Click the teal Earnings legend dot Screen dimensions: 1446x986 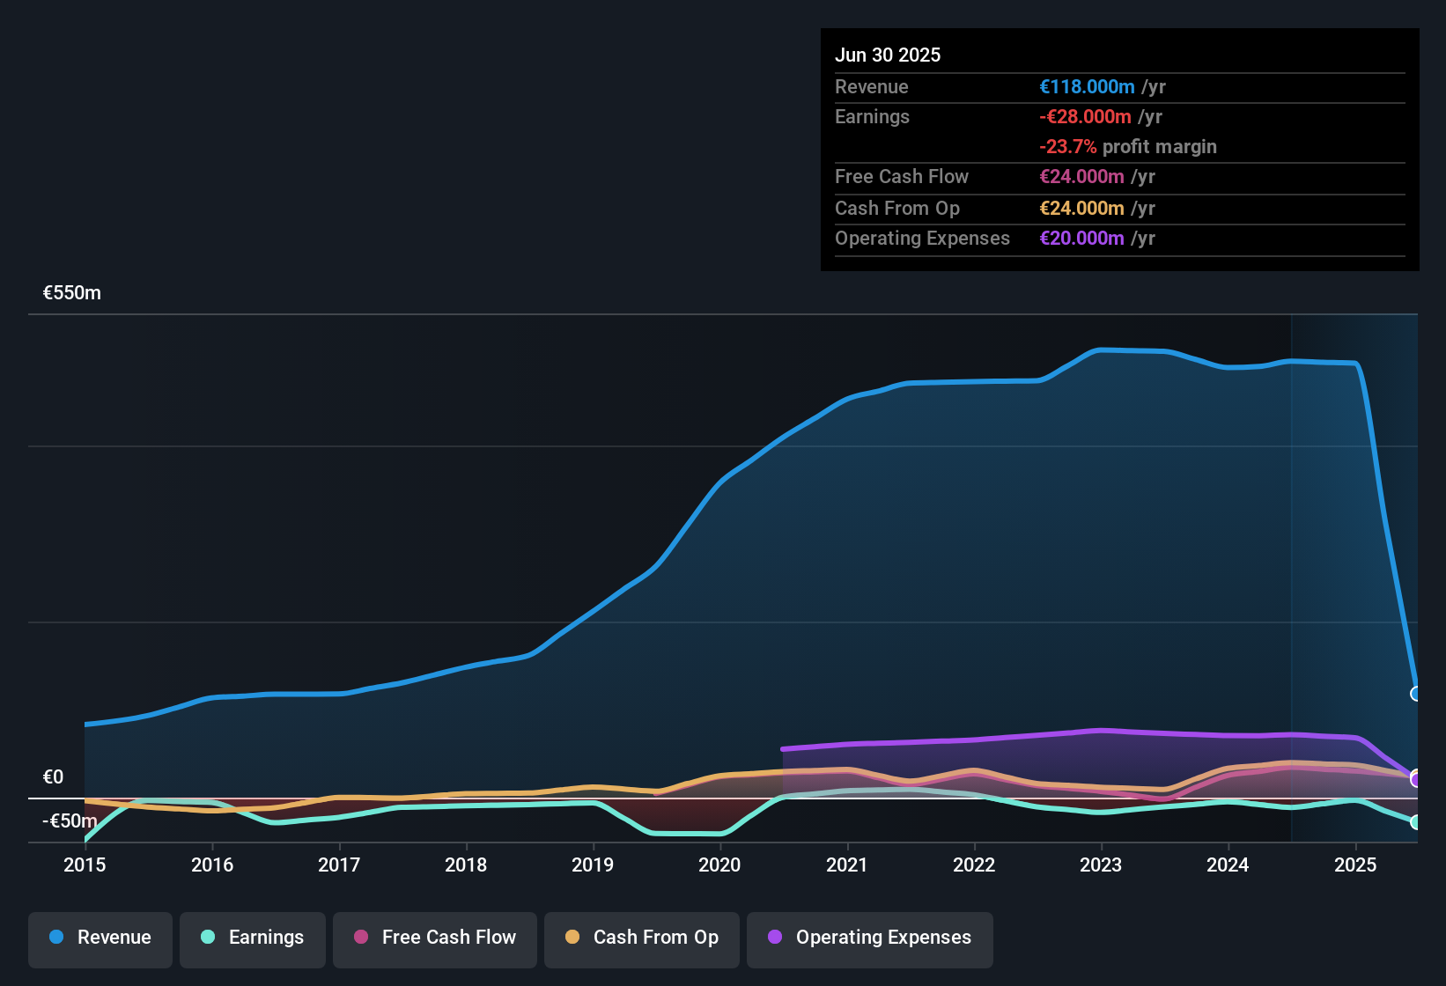click(x=208, y=938)
